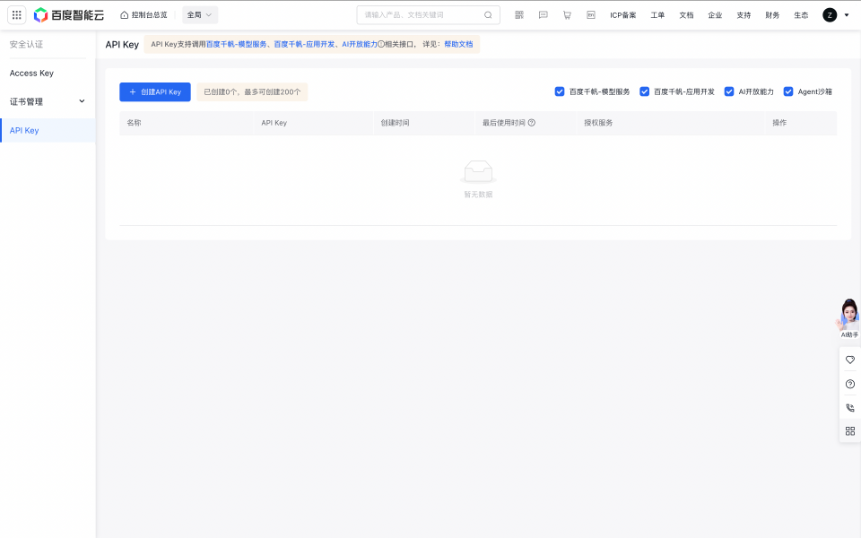
Task: Click the 安全认证 sidebar heading
Action: tap(26, 45)
